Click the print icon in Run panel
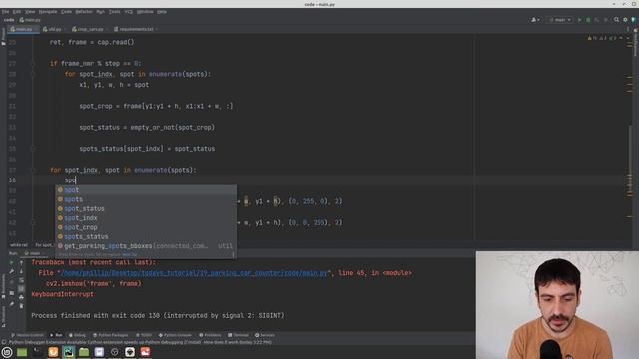639x359 pixels. pyautogui.click(x=21, y=297)
